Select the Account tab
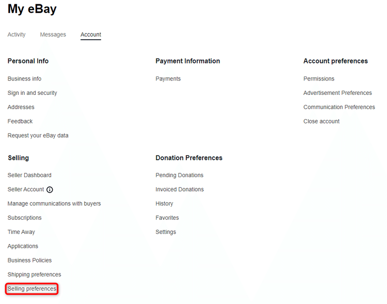This screenshot has height=304, width=387. (91, 34)
